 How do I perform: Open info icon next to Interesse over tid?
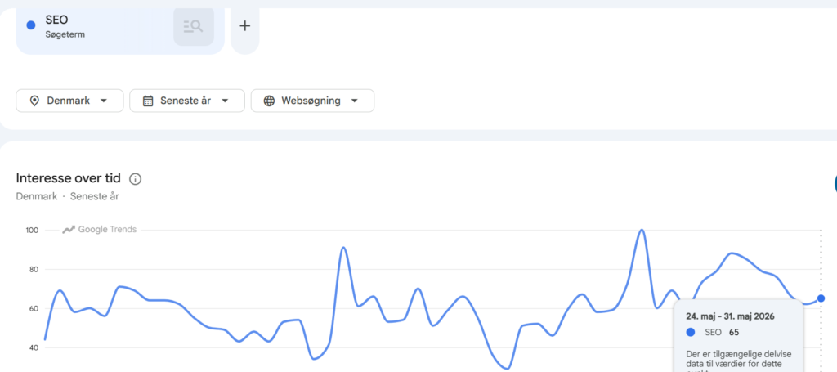[136, 179]
